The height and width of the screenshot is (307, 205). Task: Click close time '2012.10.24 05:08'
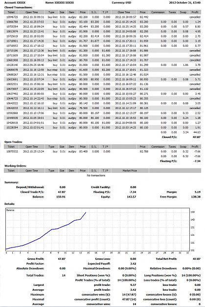tap(125, 31)
